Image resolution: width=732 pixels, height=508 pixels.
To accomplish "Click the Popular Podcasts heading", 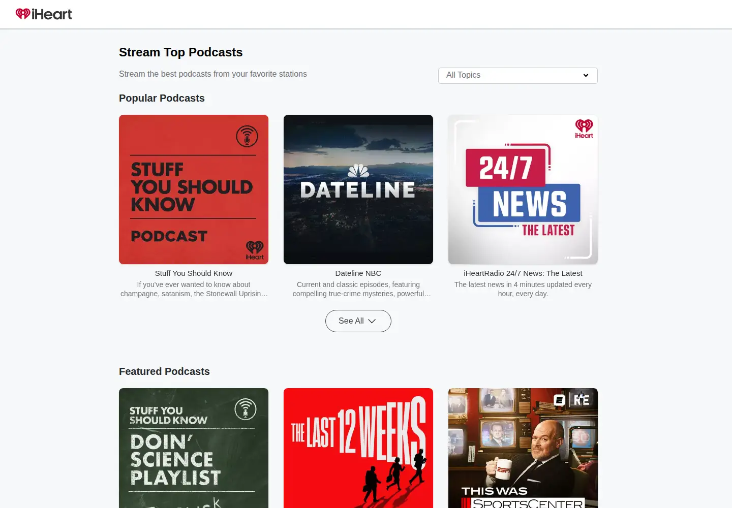I will [x=162, y=98].
